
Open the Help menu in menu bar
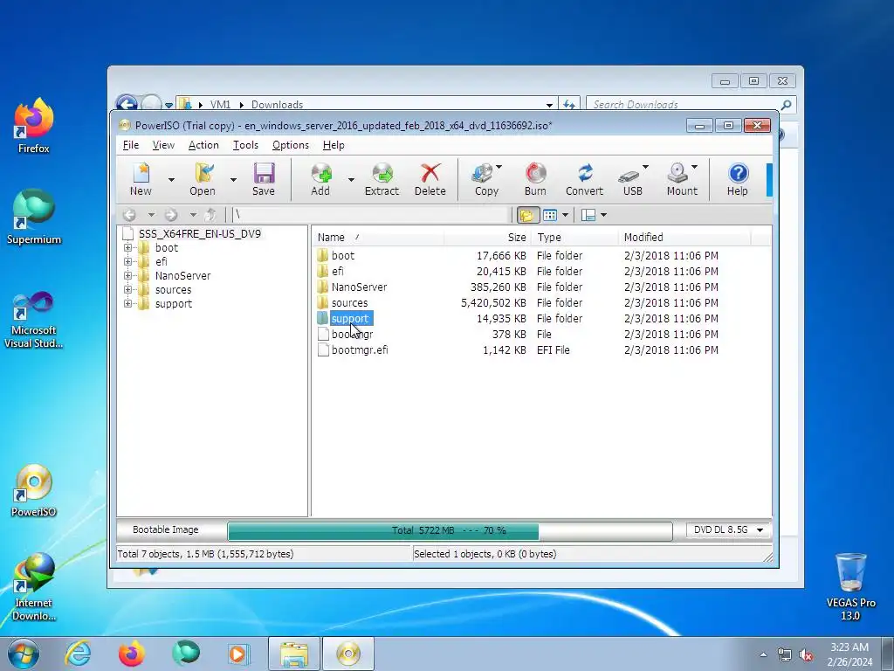[334, 145]
